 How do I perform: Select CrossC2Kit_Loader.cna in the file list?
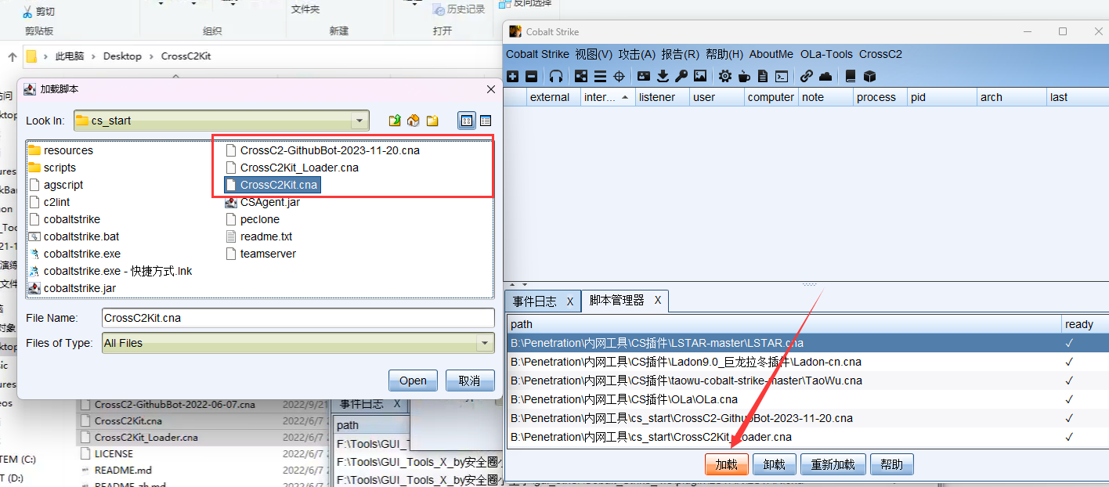[299, 168]
